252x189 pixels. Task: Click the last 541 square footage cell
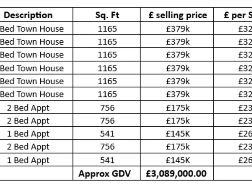coord(107,160)
